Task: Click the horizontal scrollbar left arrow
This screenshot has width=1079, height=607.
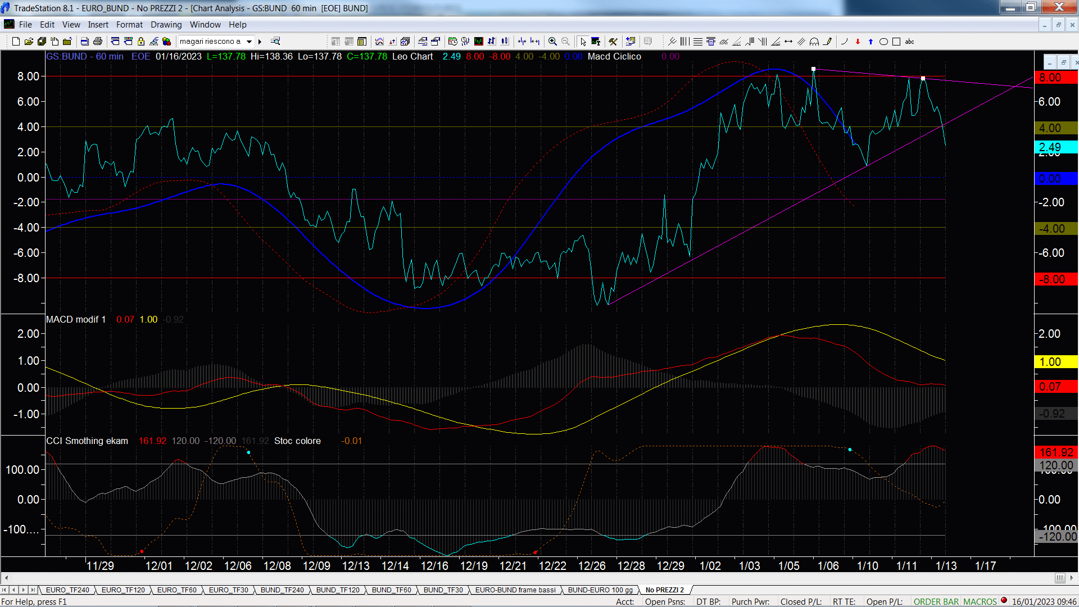Action: point(6,578)
